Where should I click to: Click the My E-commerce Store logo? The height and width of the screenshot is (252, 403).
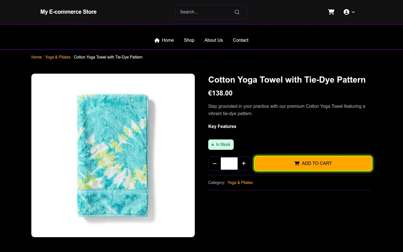pos(68,12)
